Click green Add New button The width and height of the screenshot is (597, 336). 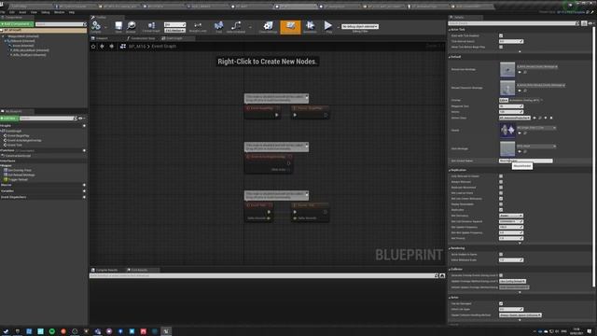point(9,119)
